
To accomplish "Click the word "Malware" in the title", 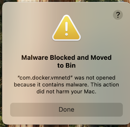I will tap(35, 57).
